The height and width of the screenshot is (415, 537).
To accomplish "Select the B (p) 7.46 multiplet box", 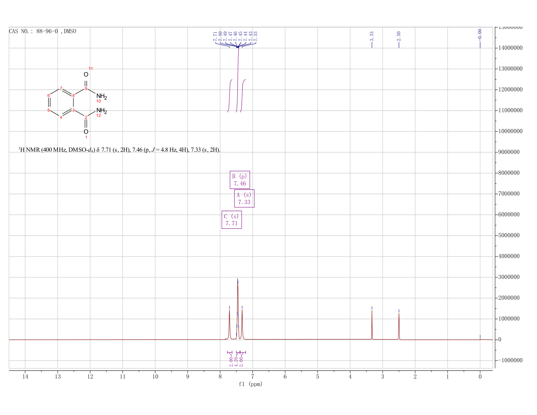I will [x=240, y=180].
